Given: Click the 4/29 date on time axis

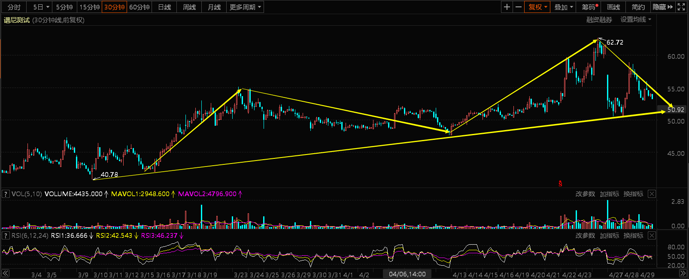Looking at the screenshot, I should pyautogui.click(x=647, y=275).
